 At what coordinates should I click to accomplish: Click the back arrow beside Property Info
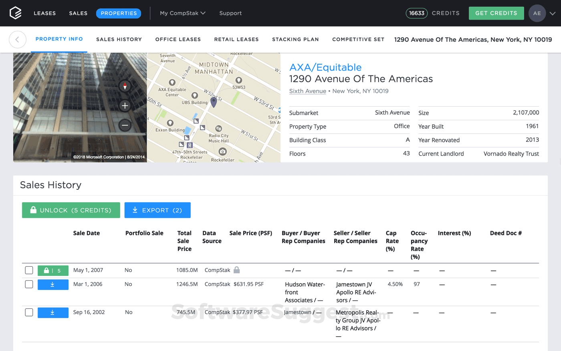[x=17, y=39]
